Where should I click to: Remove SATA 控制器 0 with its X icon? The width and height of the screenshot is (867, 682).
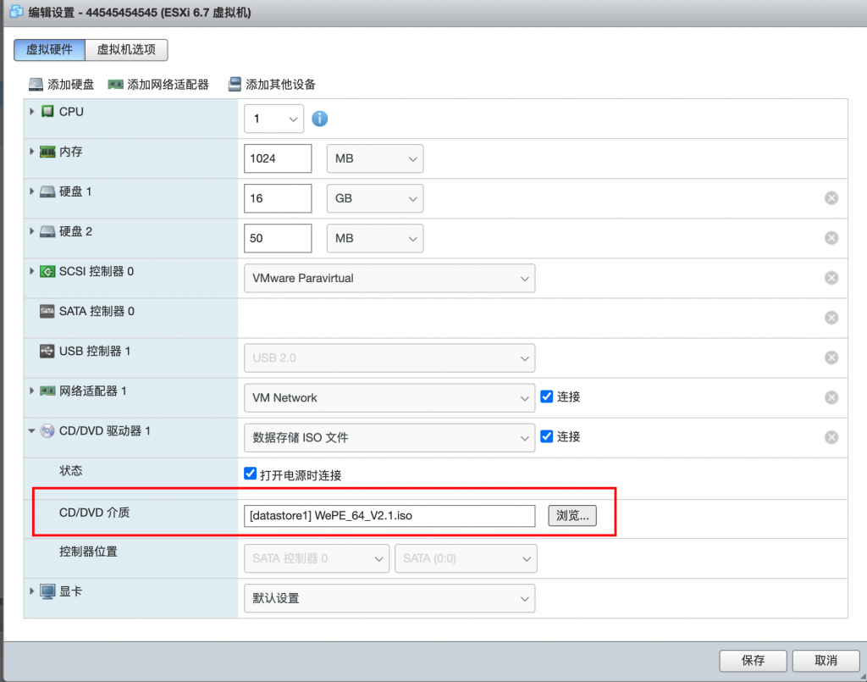(831, 318)
